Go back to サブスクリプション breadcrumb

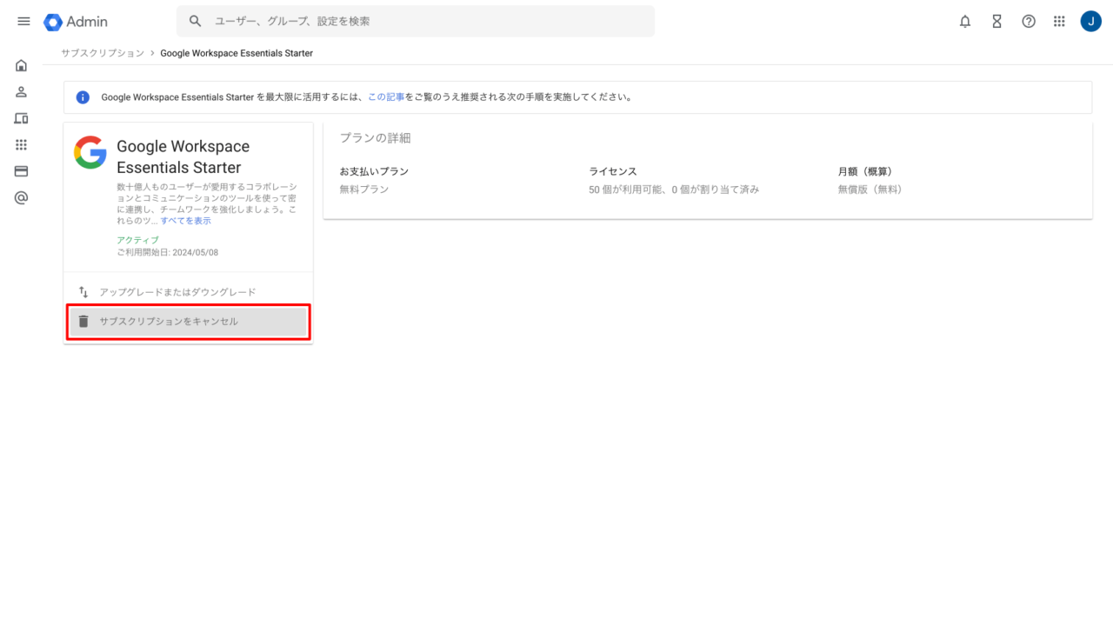pos(103,53)
